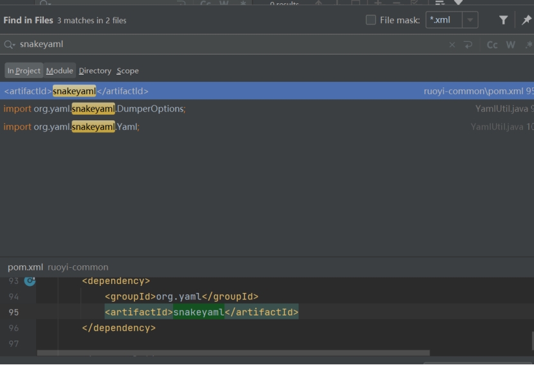Select the In Project tab
This screenshot has height=365, width=534.
(x=24, y=71)
